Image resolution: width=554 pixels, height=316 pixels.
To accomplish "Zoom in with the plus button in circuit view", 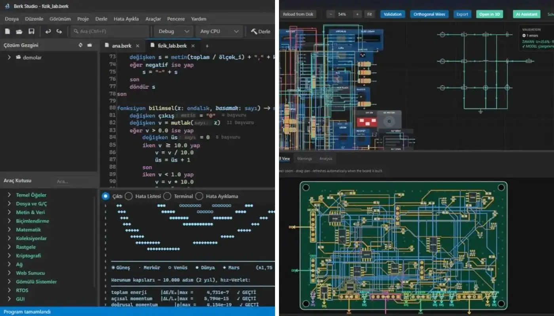I will point(357,14).
